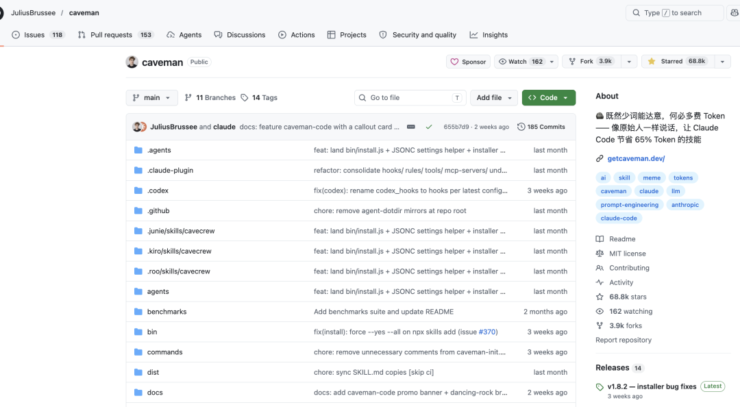Click JuliusBrussee avatar in commit row
740x407 pixels.
coord(137,127)
